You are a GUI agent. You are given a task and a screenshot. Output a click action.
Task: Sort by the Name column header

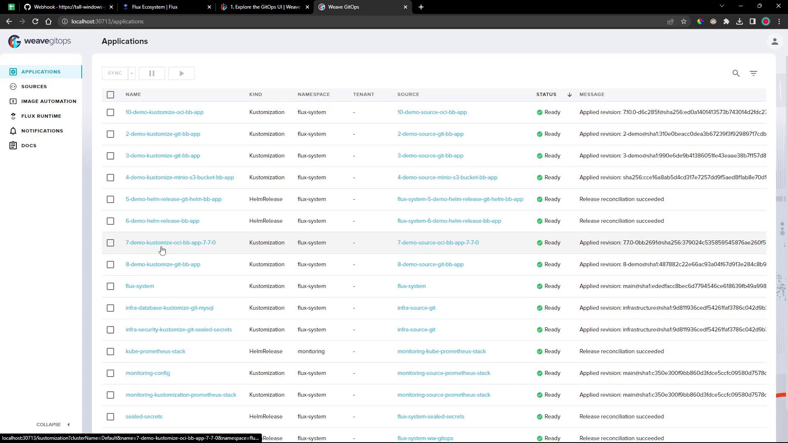tap(133, 94)
